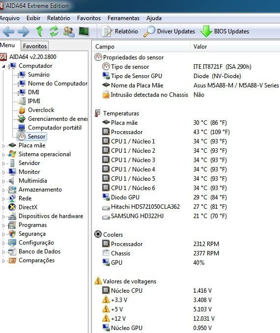Switch to the Favoritos tab
This screenshot has height=333, width=280.
(35, 46)
